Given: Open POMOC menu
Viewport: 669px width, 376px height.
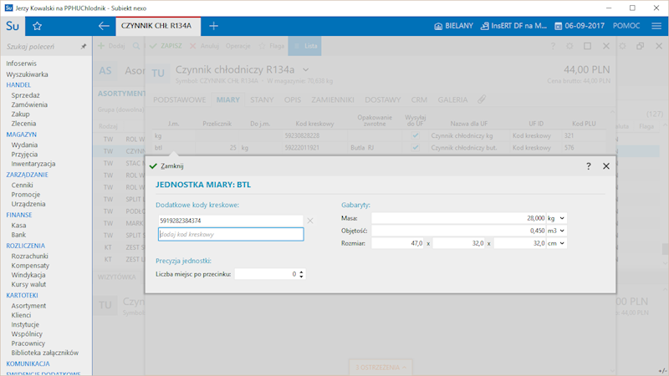Looking at the screenshot, I should coord(626,26).
